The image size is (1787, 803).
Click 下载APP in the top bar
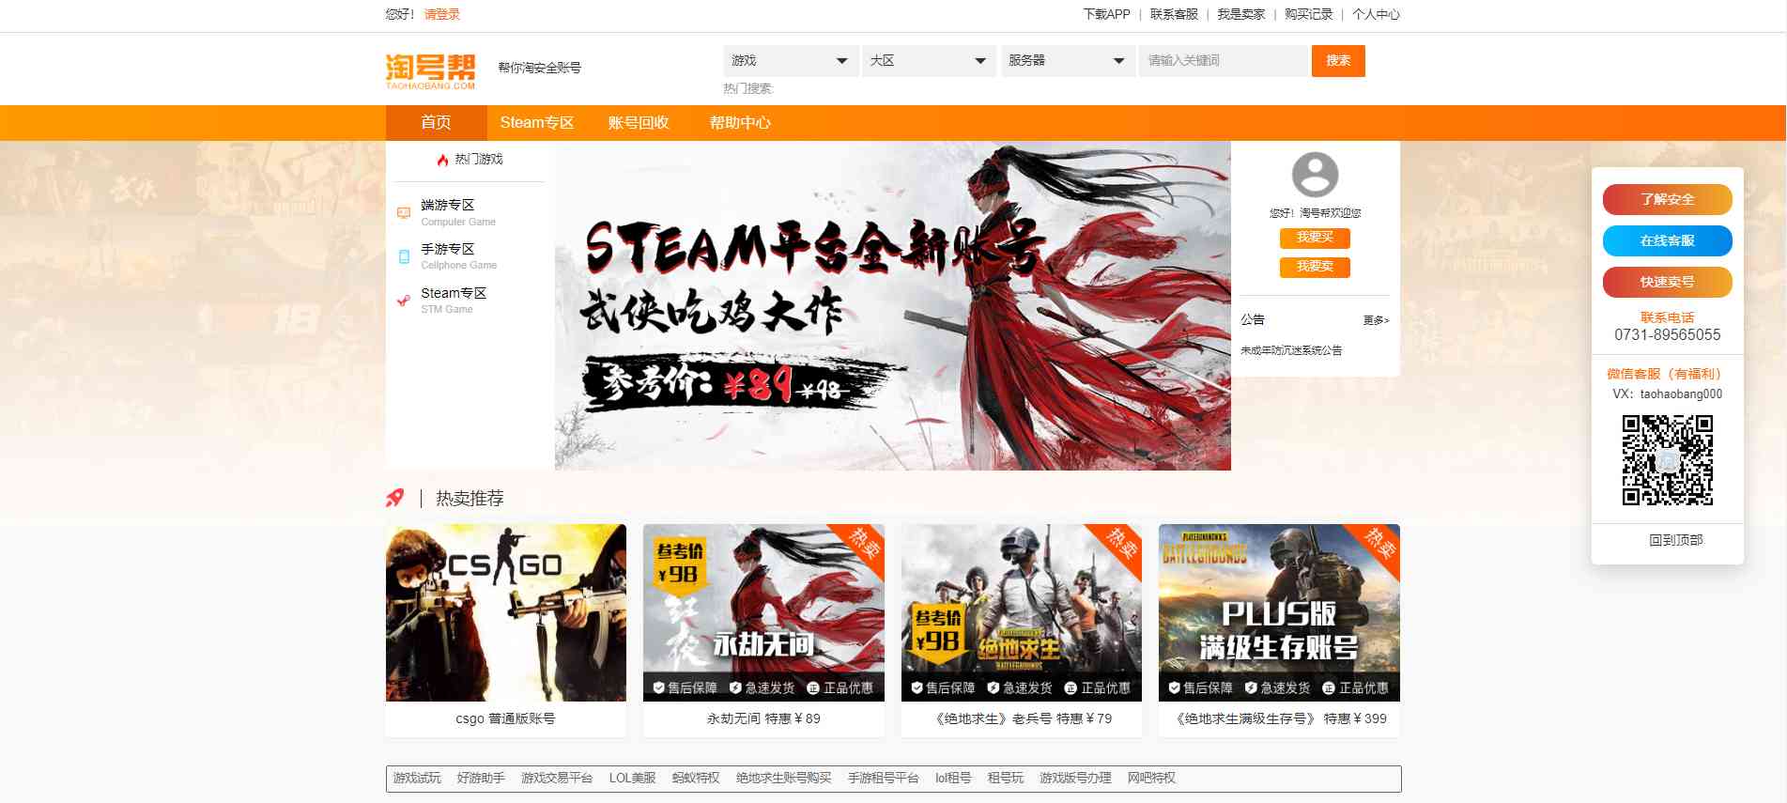1106,14
